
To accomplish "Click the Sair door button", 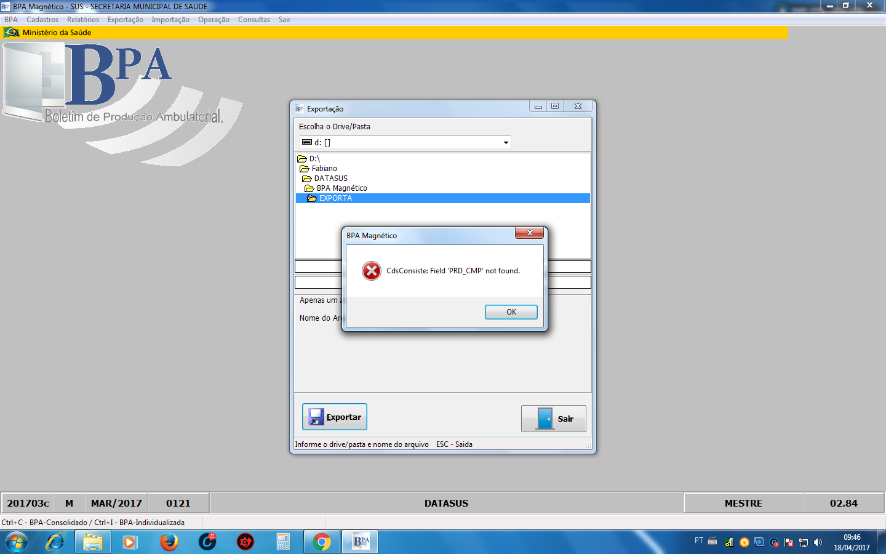I will coord(553,419).
